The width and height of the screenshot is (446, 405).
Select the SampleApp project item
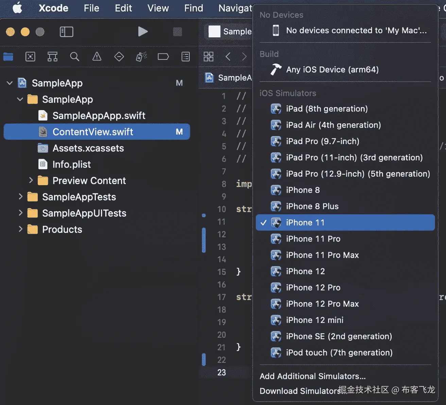(x=97, y=83)
